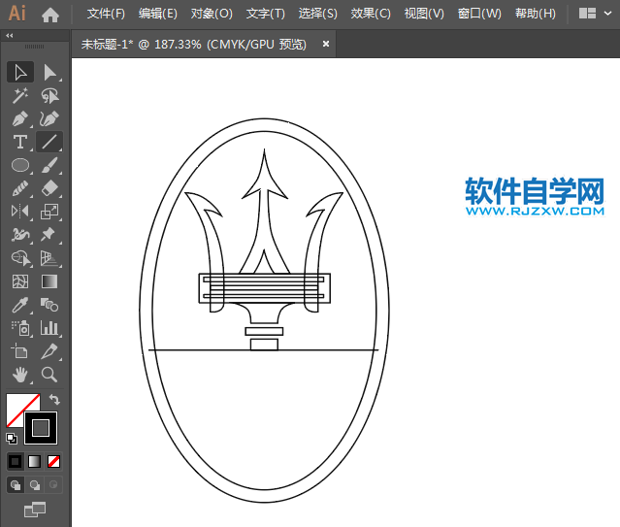
Task: Choose the Scale tool
Action: [x=49, y=212]
